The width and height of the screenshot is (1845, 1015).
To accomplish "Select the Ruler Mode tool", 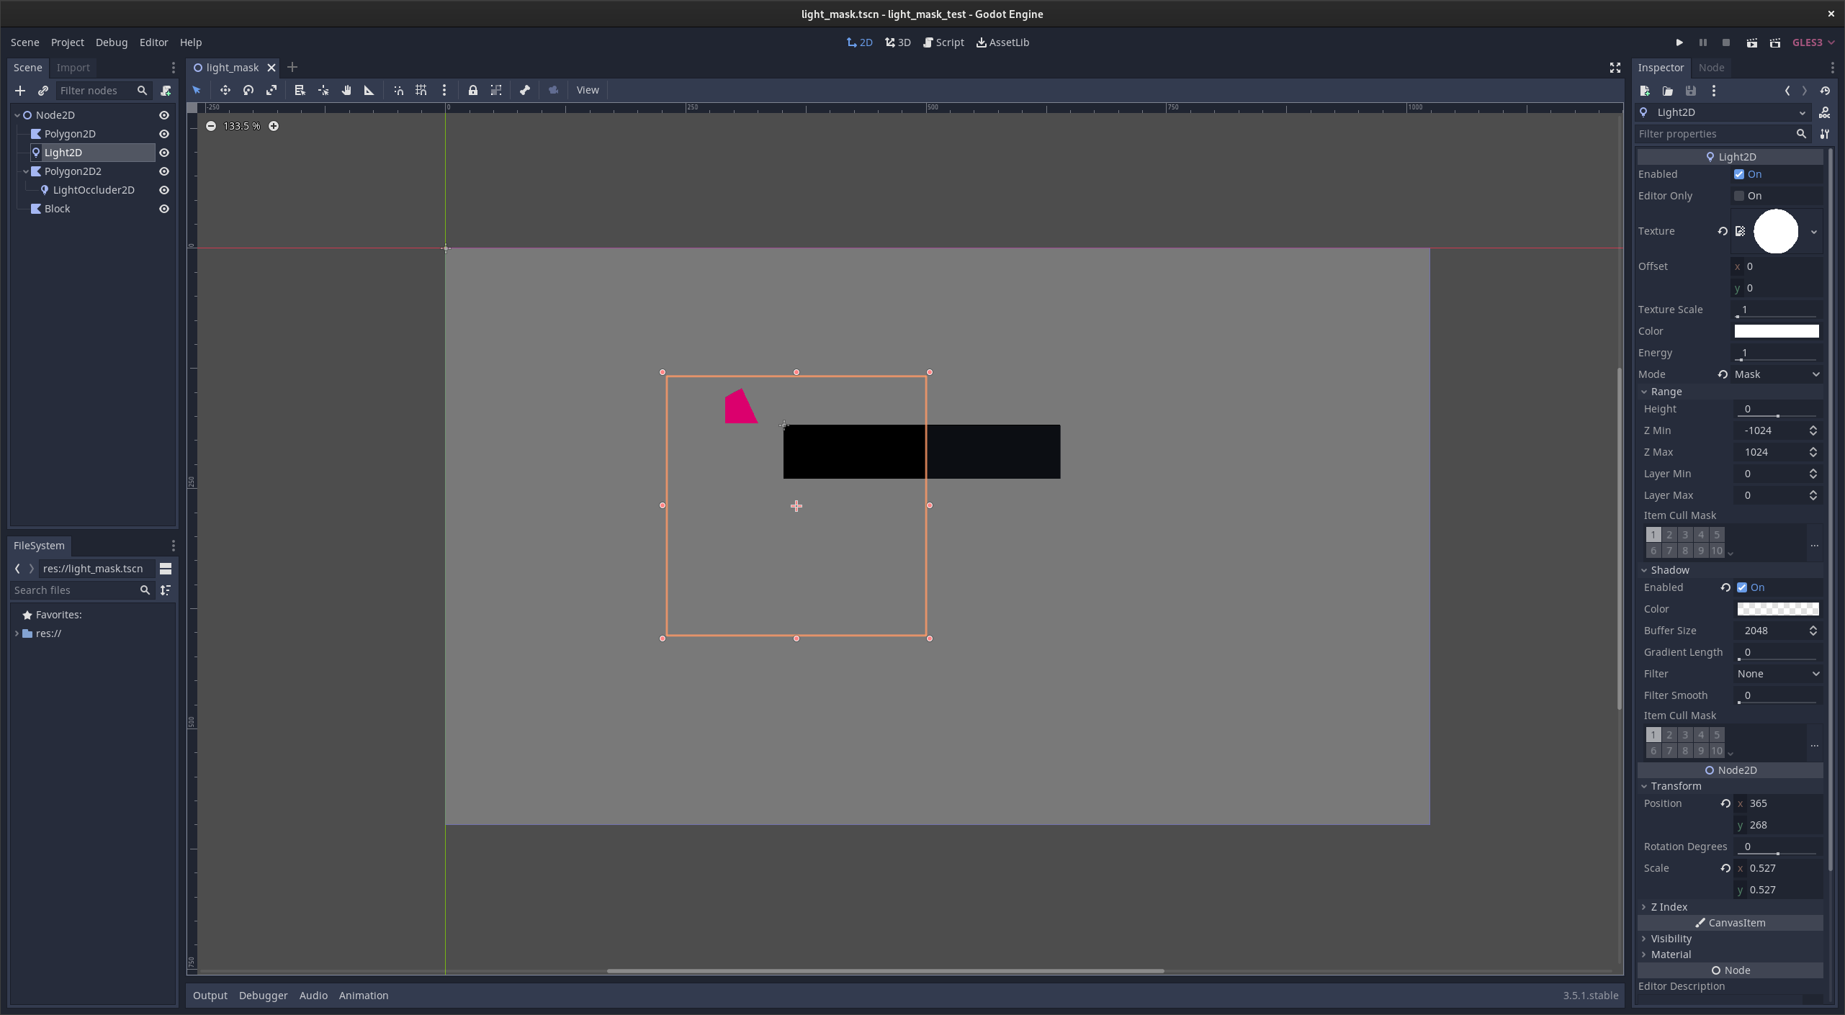I will tap(369, 90).
